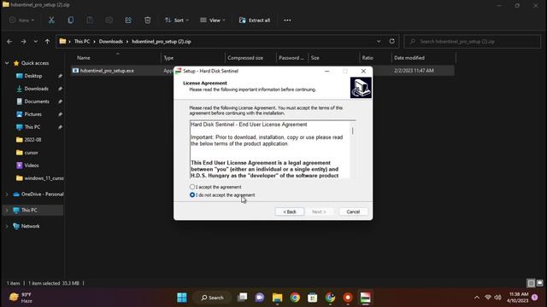The width and height of the screenshot is (547, 307).
Task: Open the View dropdown menu
Action: pos(213,20)
